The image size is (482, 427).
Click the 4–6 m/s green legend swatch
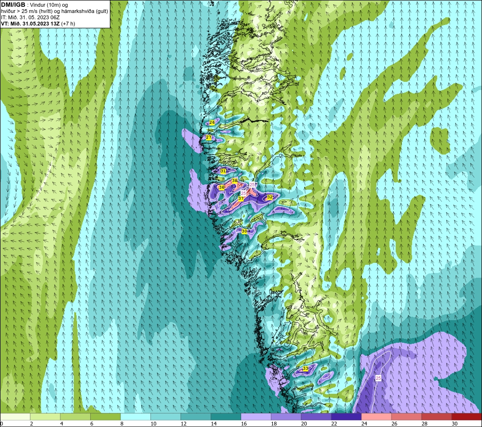(75, 416)
